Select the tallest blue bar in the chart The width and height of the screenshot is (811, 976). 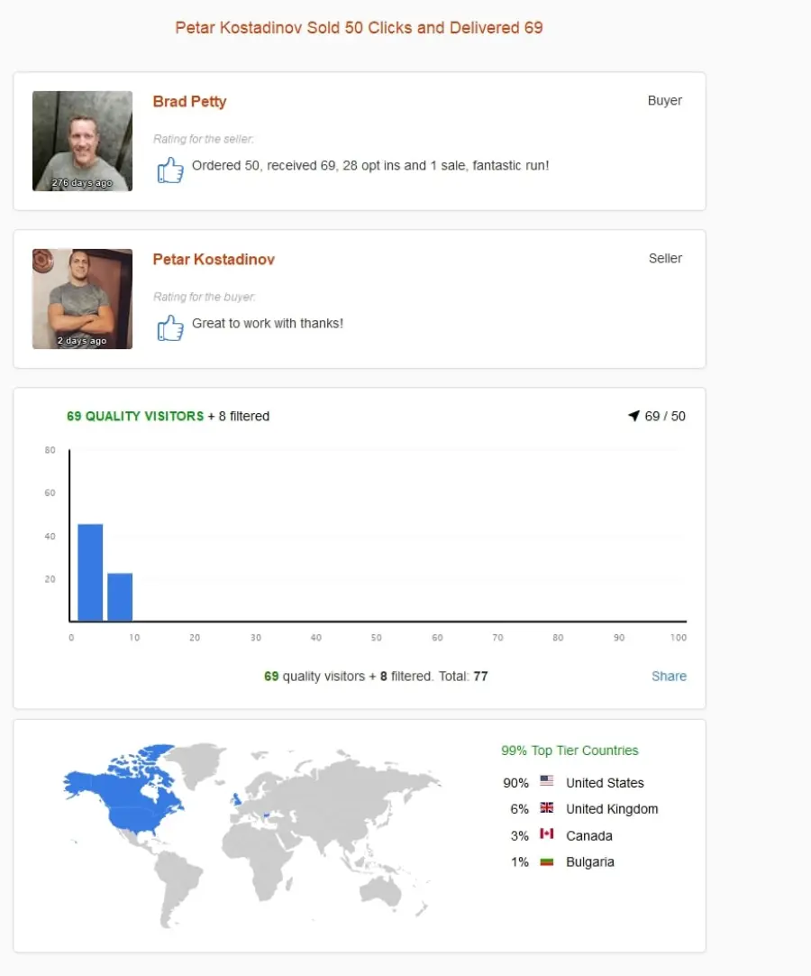[90, 573]
